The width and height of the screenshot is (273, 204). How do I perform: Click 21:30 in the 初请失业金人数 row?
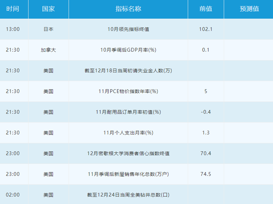pos(13,71)
